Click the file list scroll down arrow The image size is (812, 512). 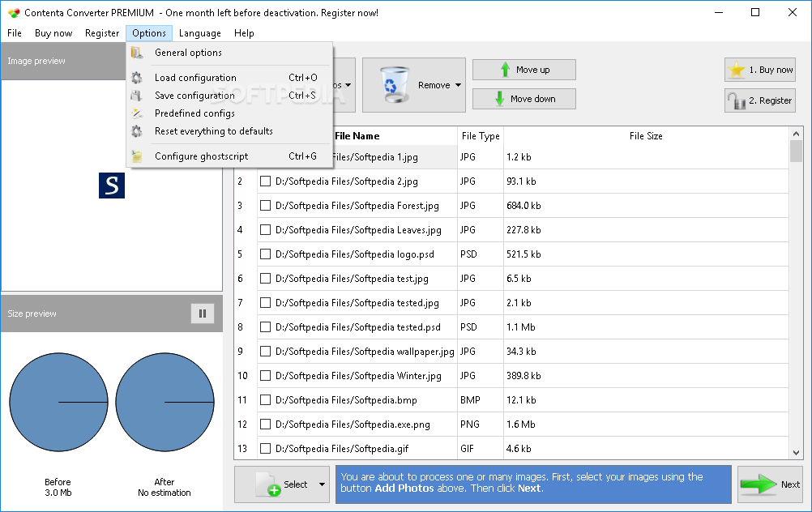(x=796, y=453)
